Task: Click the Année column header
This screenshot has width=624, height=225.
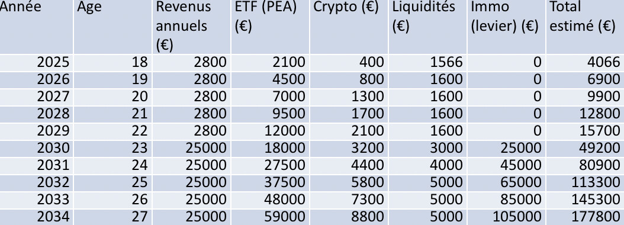Action: (36, 27)
